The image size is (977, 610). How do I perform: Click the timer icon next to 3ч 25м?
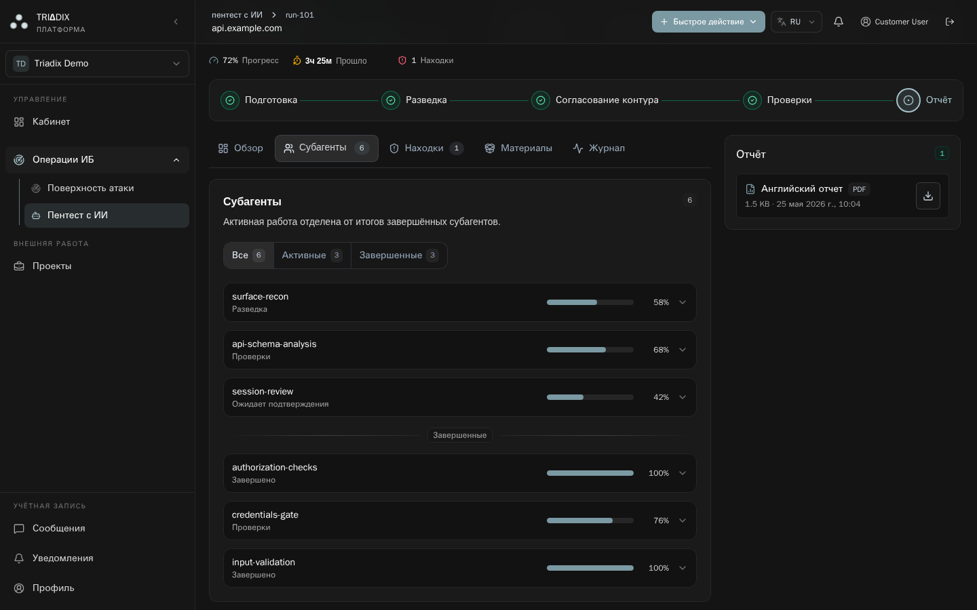tap(297, 60)
